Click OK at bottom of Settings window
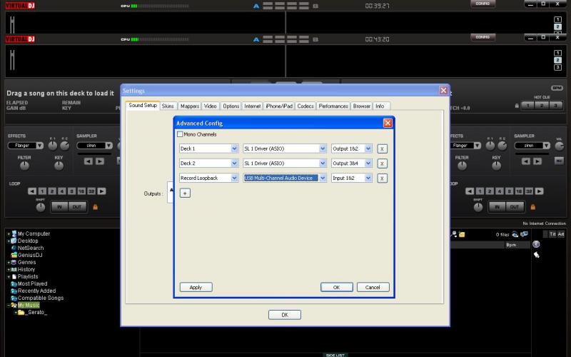The height and width of the screenshot is (357, 571). coord(285,315)
